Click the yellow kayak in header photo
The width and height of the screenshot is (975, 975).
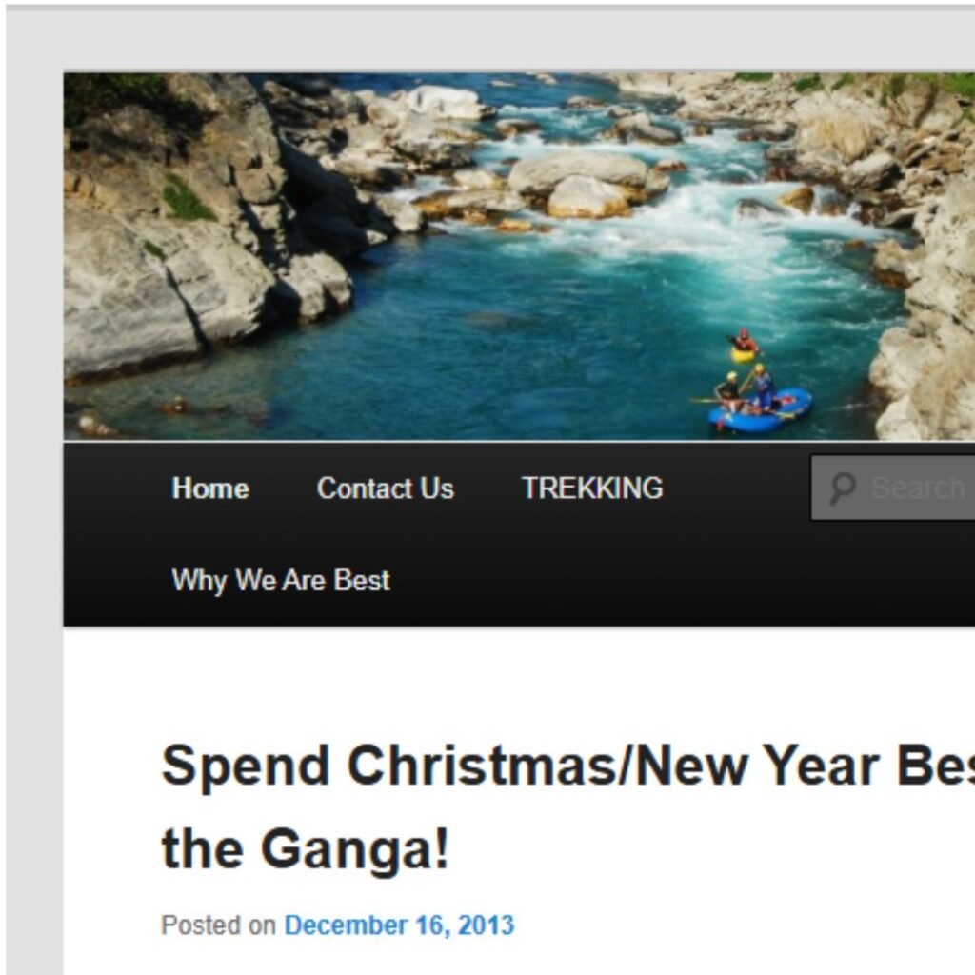(x=743, y=354)
